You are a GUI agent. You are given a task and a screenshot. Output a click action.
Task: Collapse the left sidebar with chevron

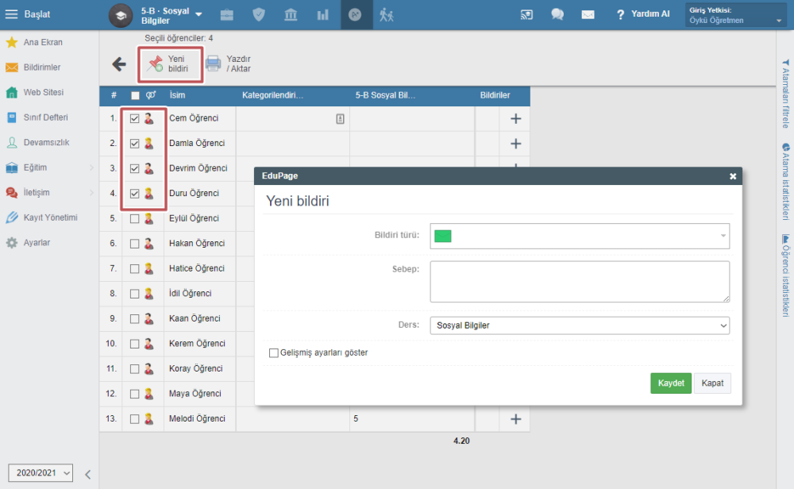pos(87,475)
